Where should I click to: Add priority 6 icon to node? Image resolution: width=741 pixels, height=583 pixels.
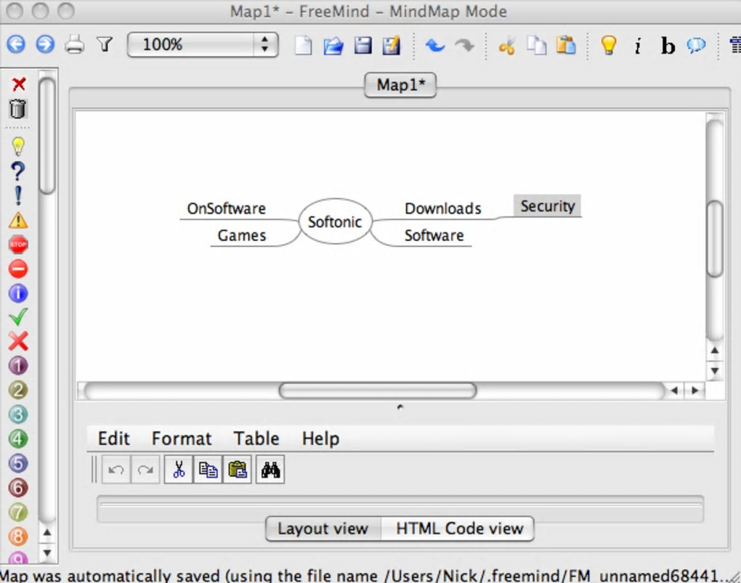pos(18,488)
